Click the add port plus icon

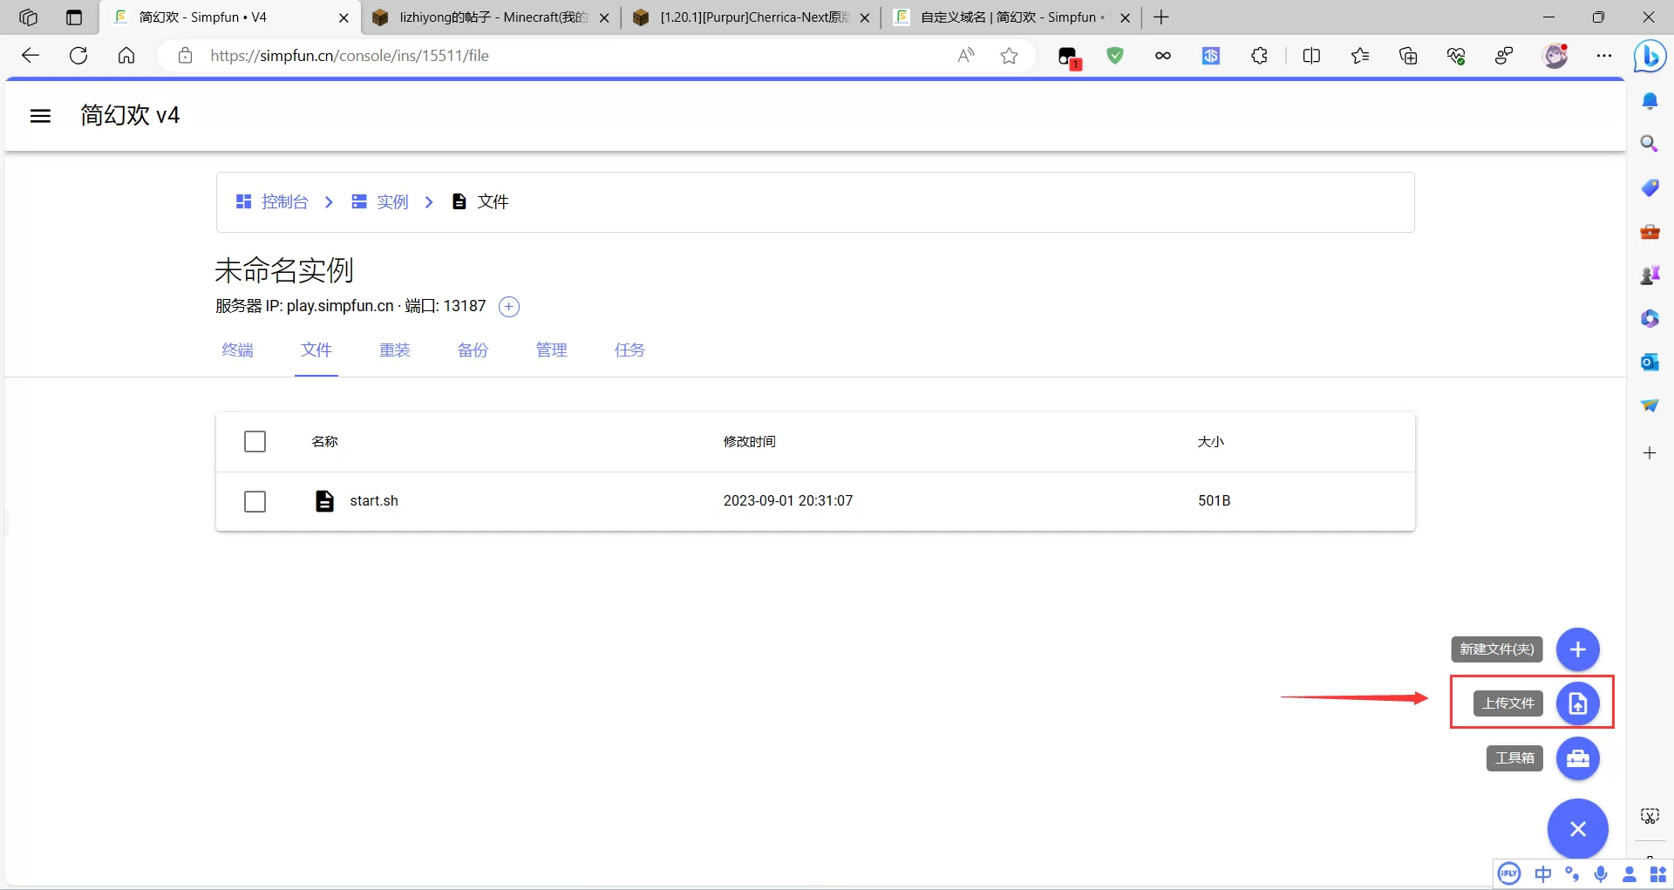(x=509, y=307)
